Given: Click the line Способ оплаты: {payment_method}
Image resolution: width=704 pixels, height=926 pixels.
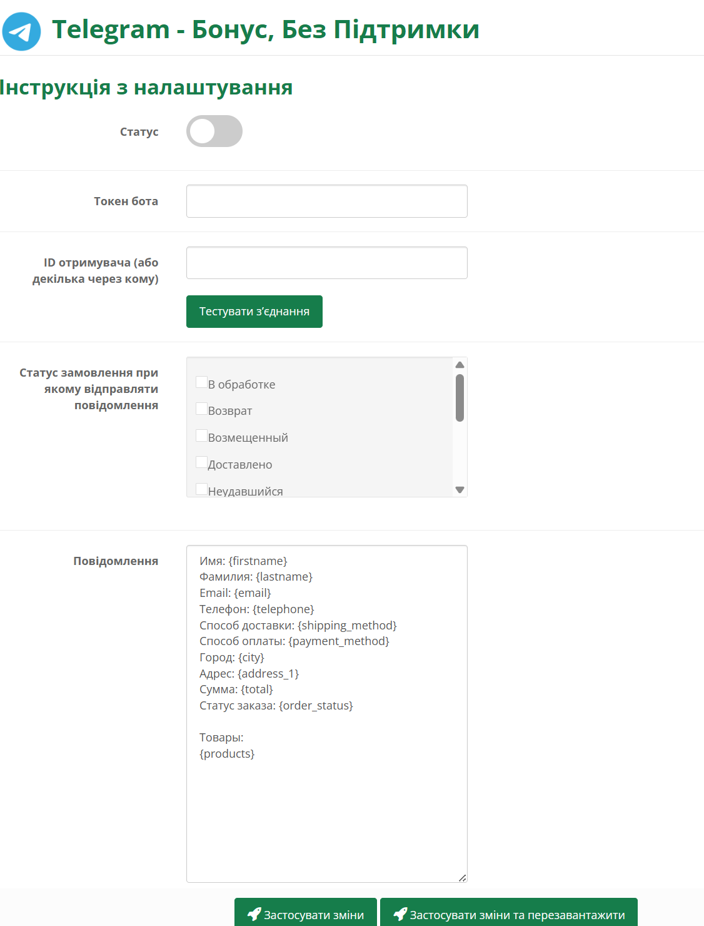Looking at the screenshot, I should pyautogui.click(x=294, y=641).
